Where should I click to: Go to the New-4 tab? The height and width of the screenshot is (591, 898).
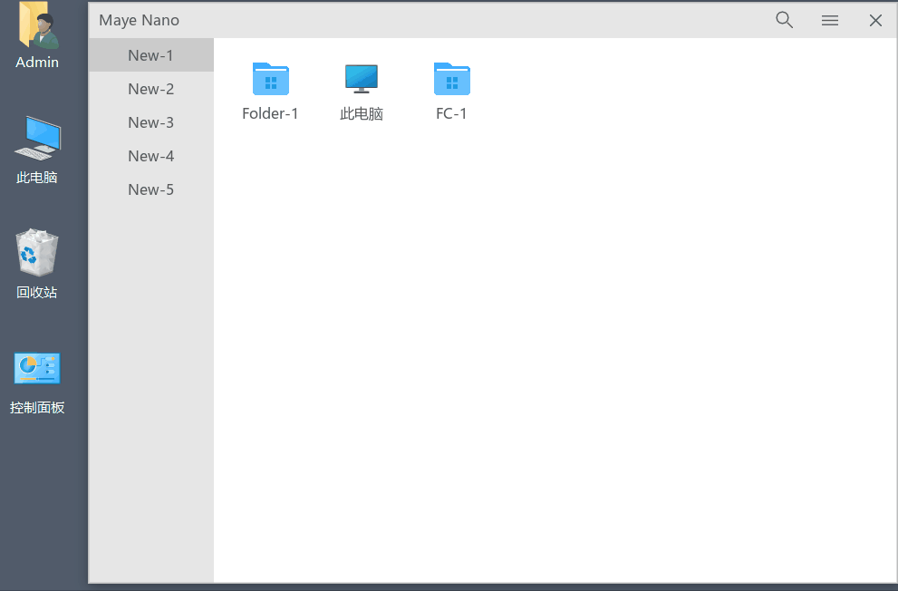150,156
